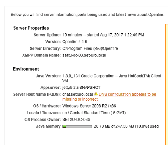Click the Windows Server 2008 R2 value

click(x=89, y=106)
